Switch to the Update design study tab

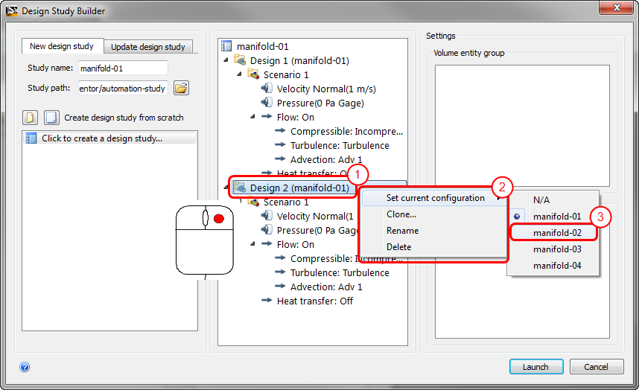point(148,47)
